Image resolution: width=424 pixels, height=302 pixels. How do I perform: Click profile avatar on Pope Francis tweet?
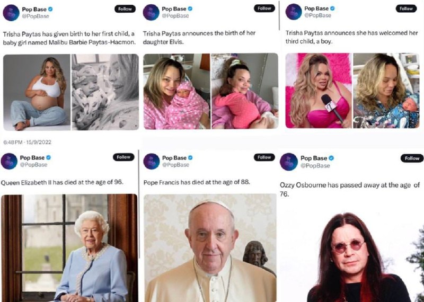click(x=151, y=161)
